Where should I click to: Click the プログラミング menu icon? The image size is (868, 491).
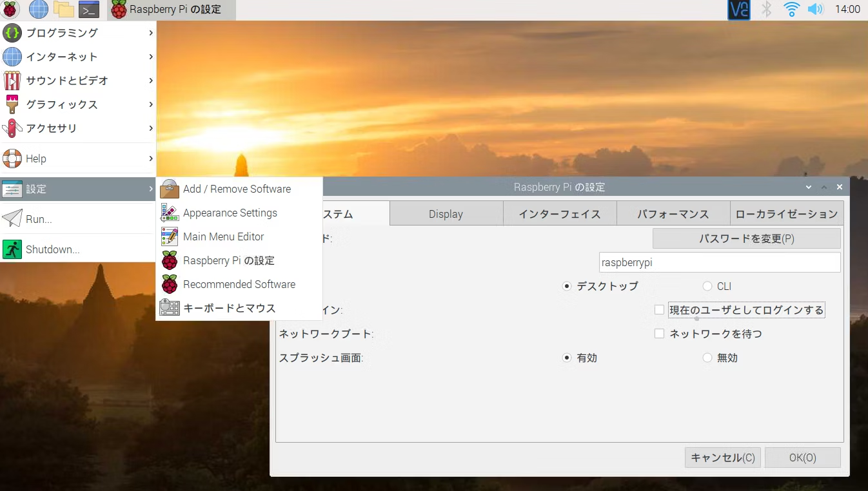point(12,33)
